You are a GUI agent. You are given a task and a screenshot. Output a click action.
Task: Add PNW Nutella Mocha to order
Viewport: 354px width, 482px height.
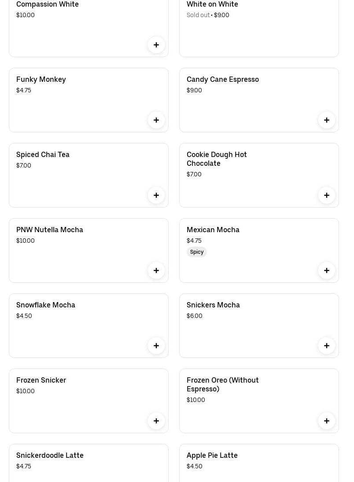pos(156,270)
